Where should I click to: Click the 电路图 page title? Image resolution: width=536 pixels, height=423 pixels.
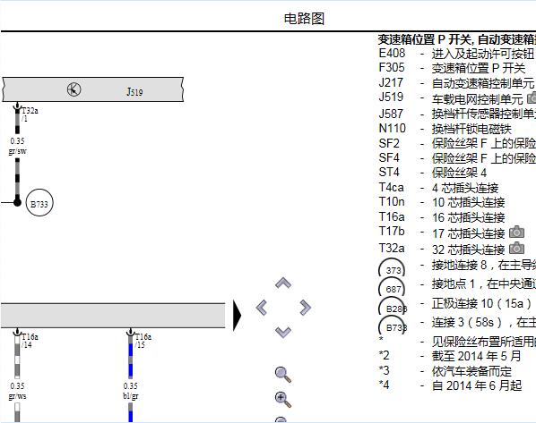coord(304,19)
